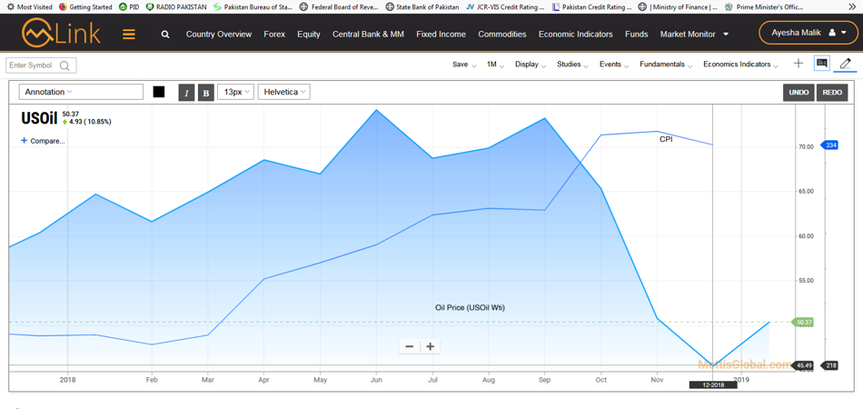Open Pakistan Credit Rating bookmark
The height and width of the screenshot is (409, 863).
591,7
